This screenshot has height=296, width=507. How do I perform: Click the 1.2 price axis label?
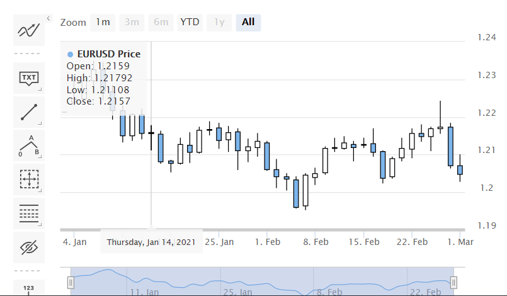coord(487,188)
